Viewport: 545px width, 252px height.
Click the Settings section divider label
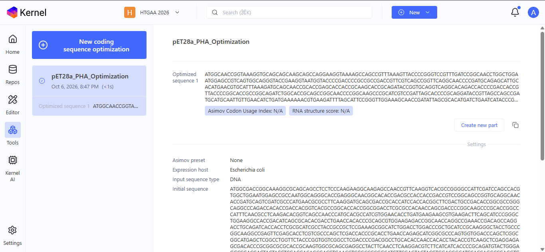477,145
